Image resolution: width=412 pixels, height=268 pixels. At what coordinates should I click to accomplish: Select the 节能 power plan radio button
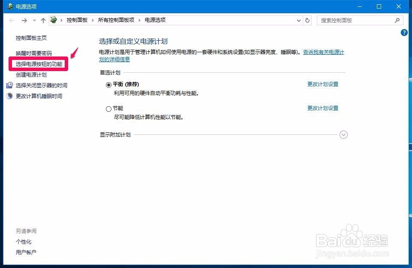tap(108, 109)
